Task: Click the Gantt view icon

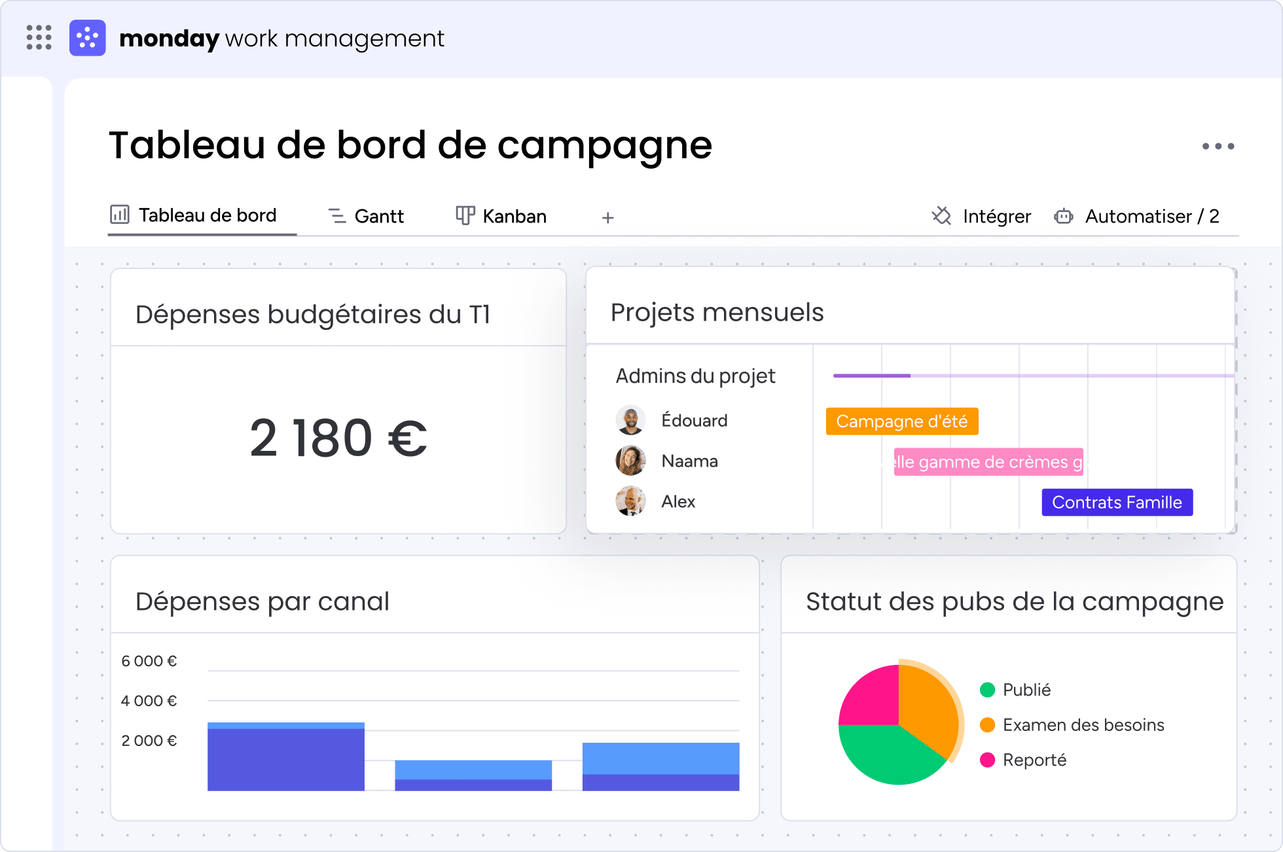Action: [337, 216]
